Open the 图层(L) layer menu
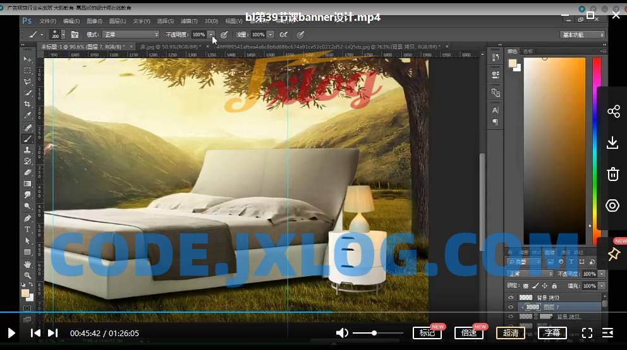627x350 pixels. coord(118,21)
